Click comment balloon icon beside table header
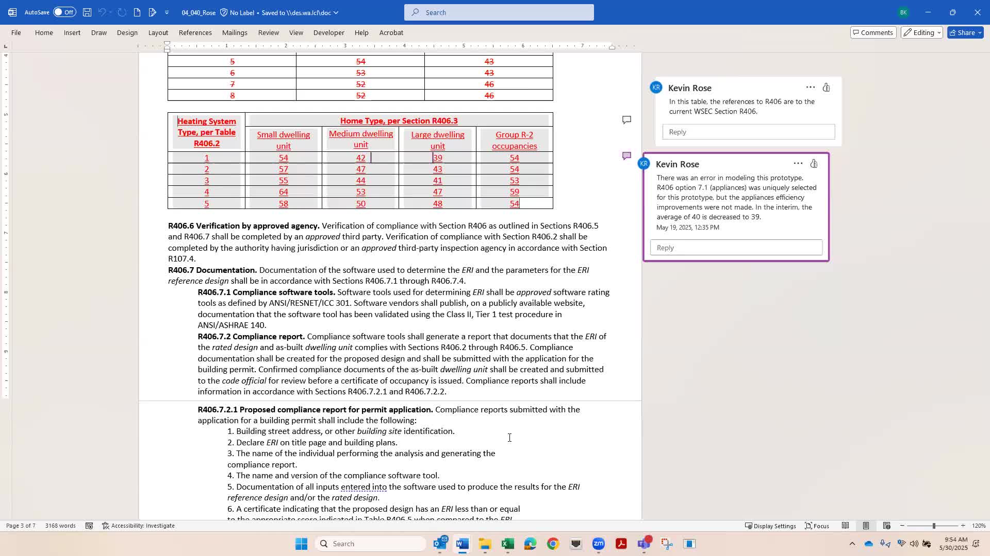990x556 pixels. click(626, 120)
